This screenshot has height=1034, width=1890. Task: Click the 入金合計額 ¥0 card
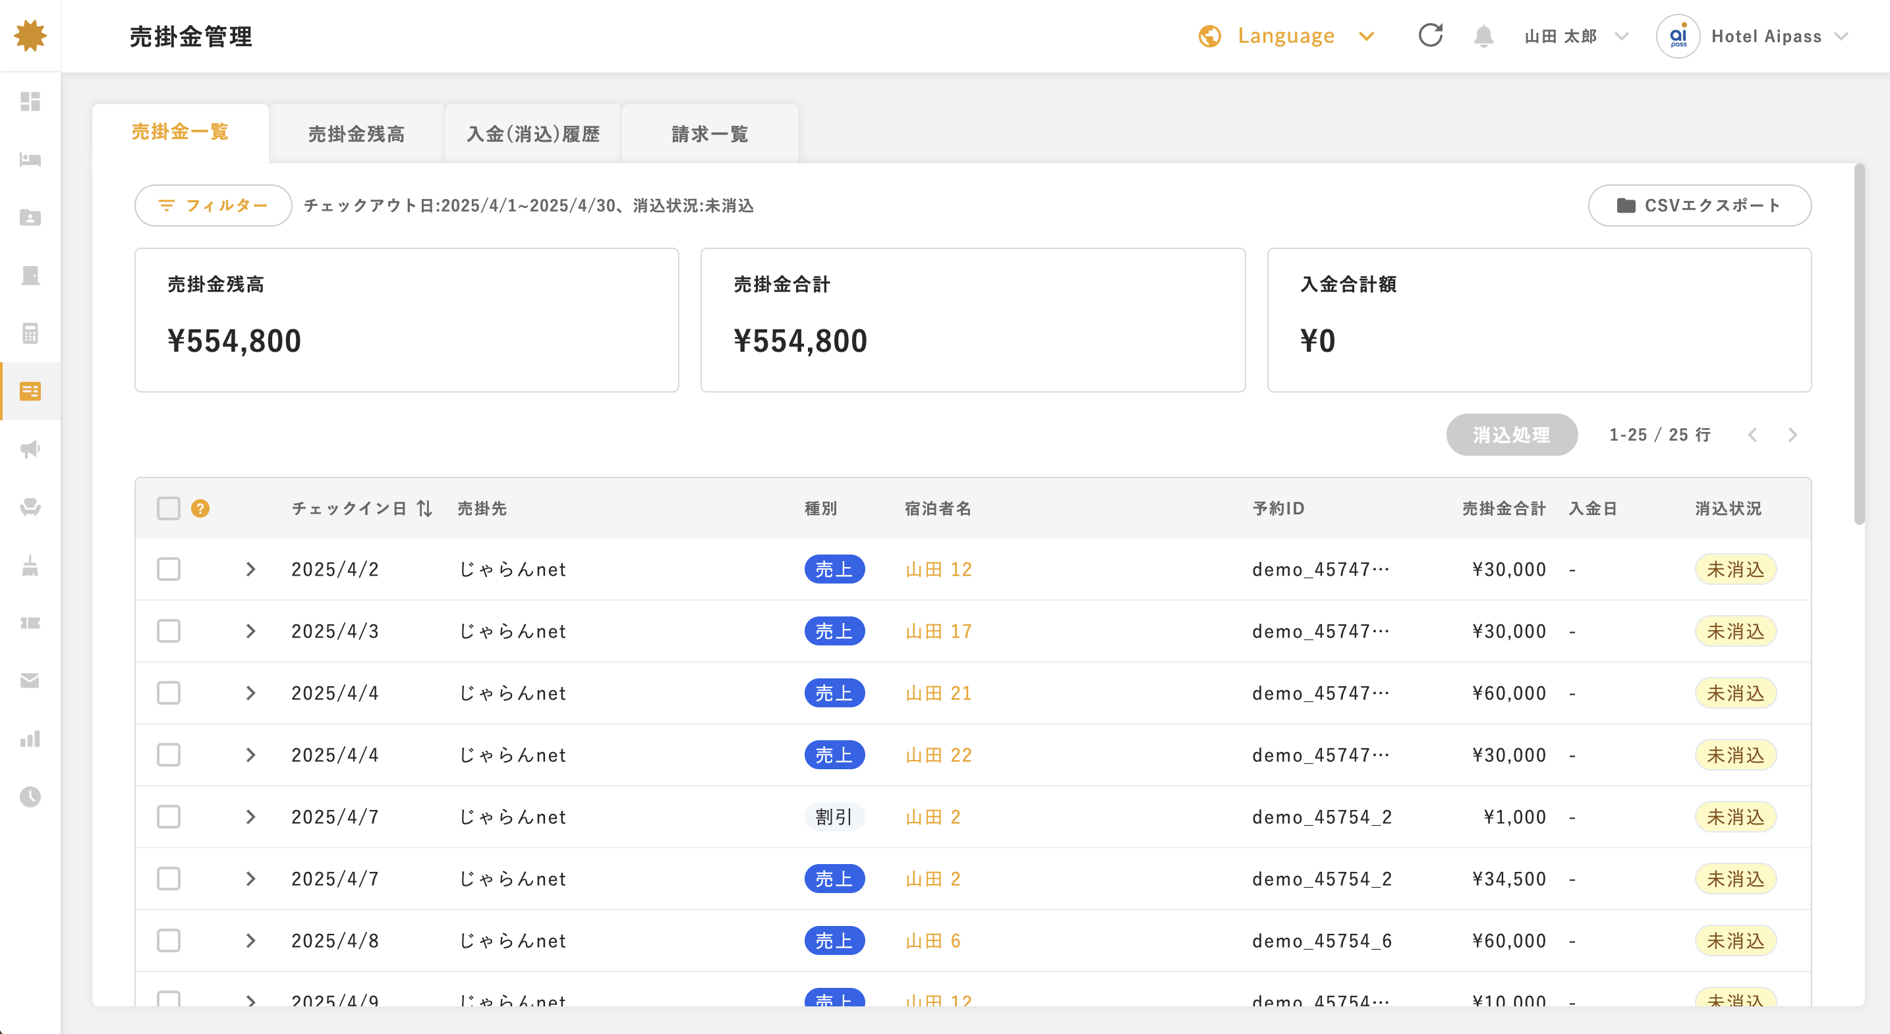point(1539,319)
